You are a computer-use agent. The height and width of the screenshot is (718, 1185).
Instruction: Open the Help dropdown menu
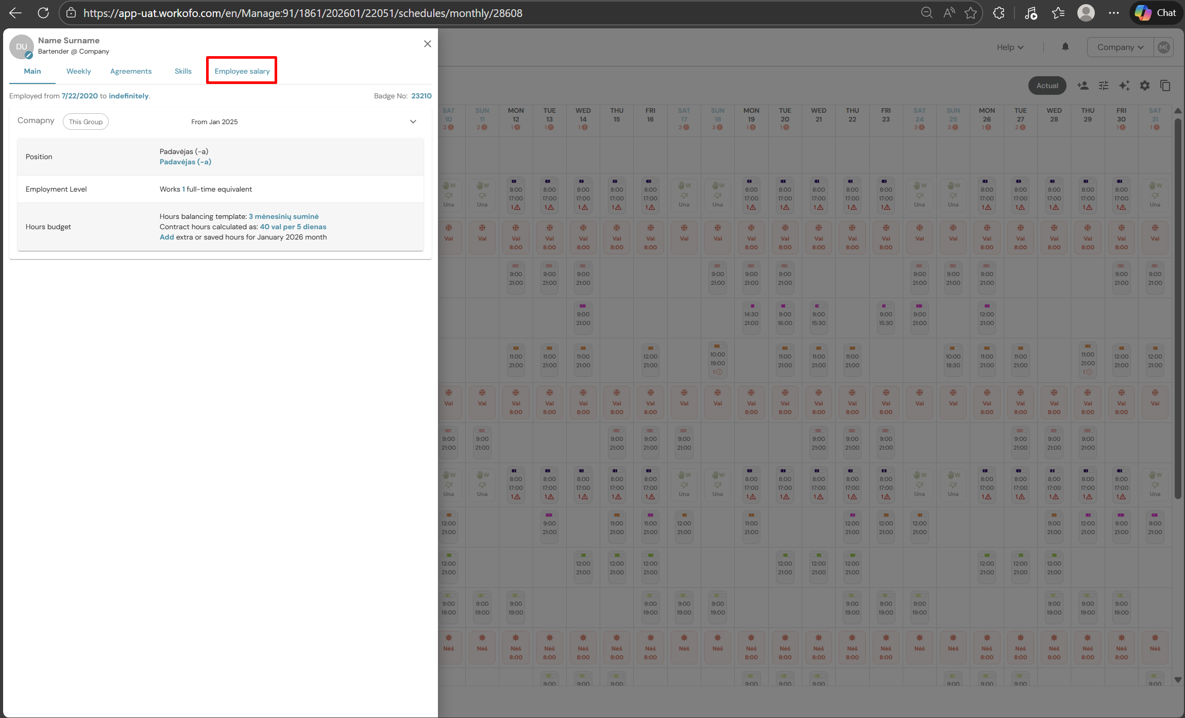pos(1009,47)
